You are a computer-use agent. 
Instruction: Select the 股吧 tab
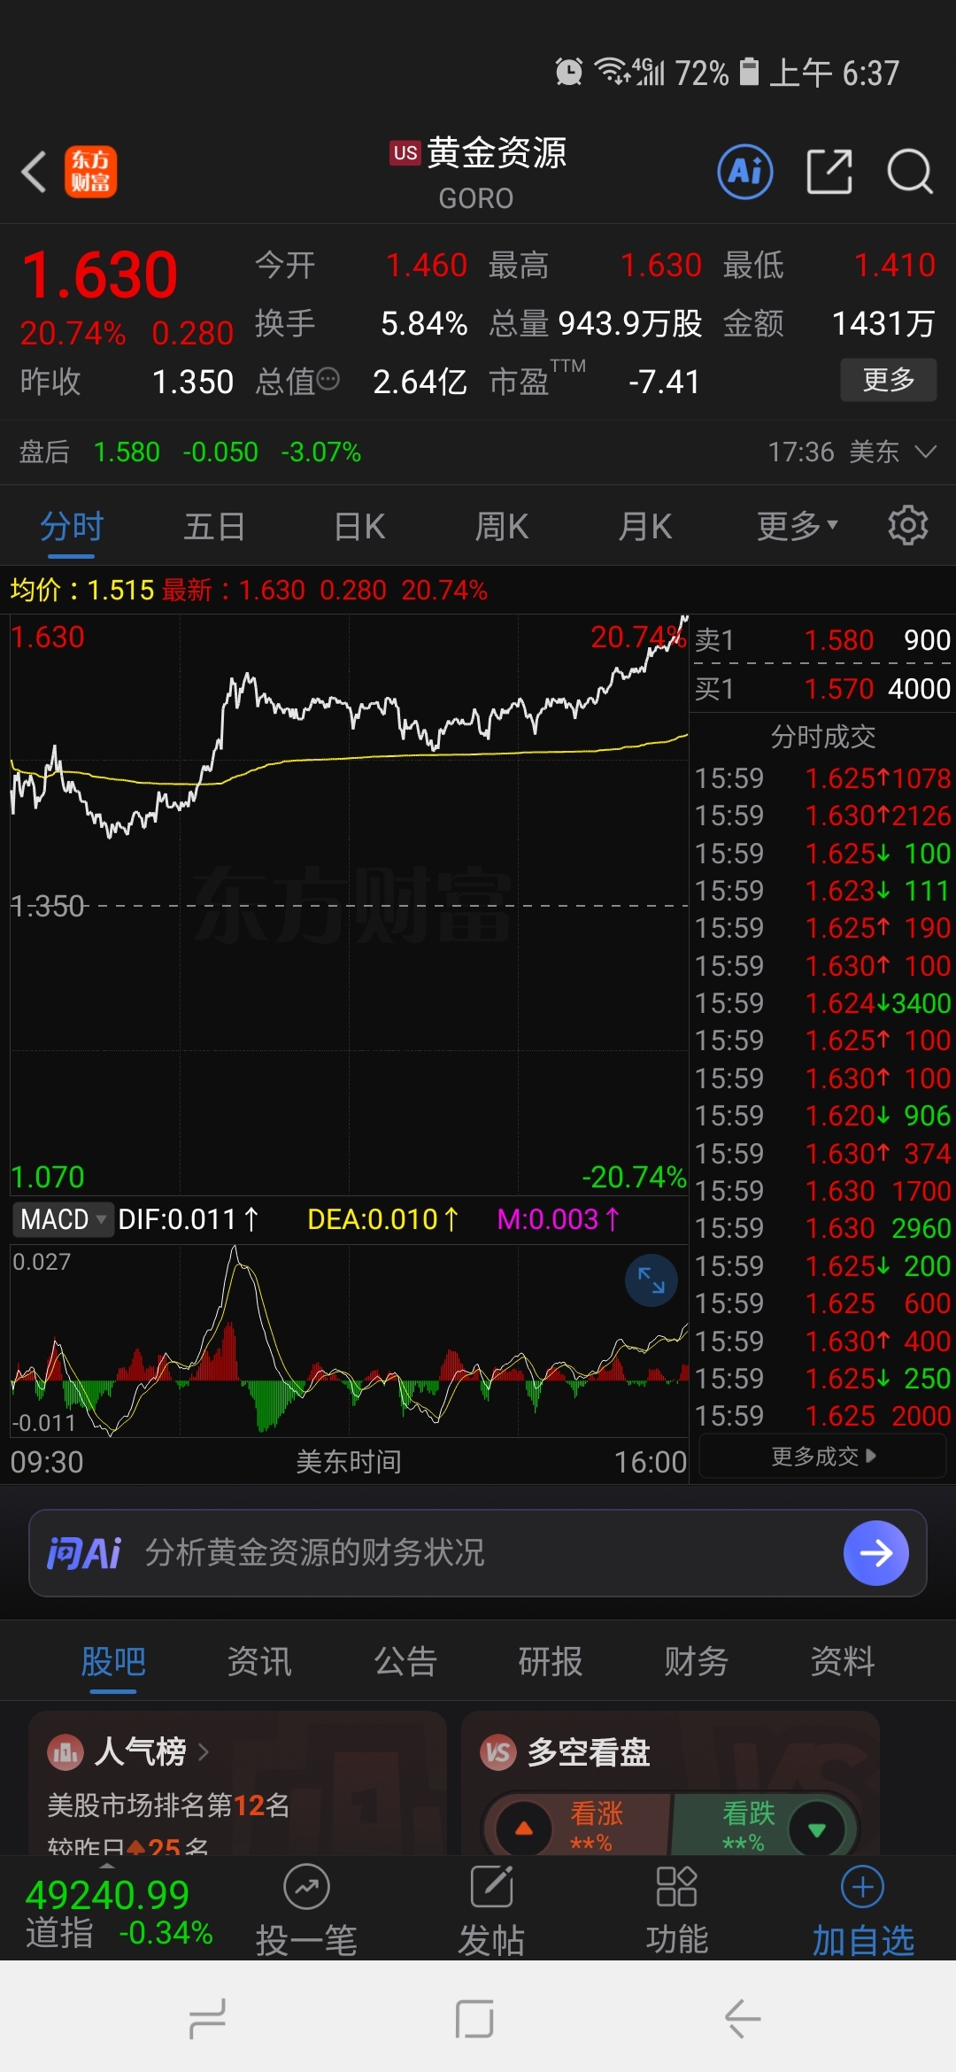pos(113,1662)
